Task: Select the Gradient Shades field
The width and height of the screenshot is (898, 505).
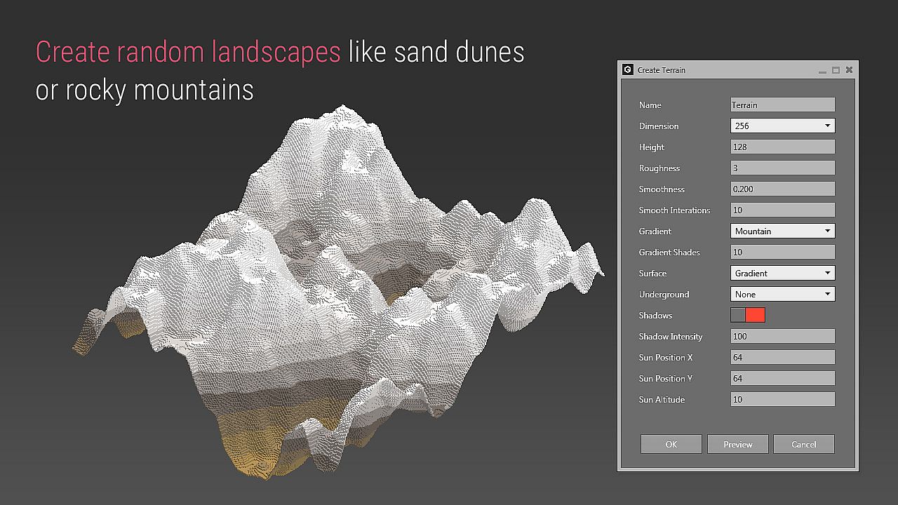Action: (782, 252)
